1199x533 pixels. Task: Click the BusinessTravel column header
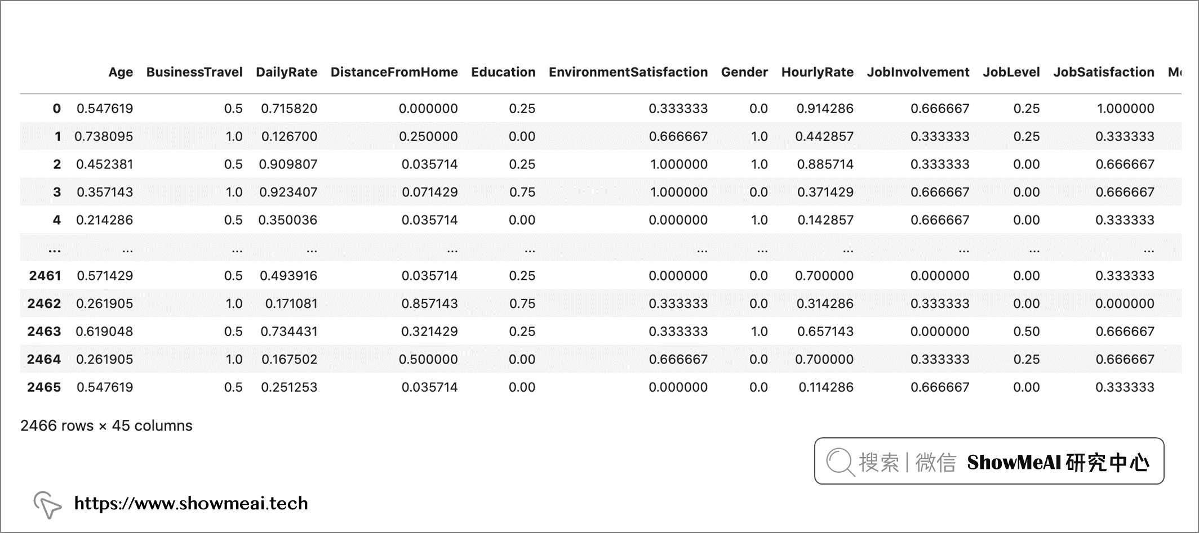point(194,72)
